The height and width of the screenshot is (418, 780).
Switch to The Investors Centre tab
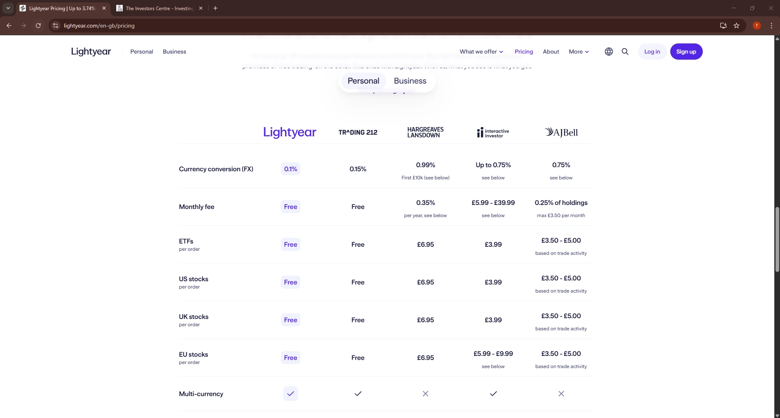coord(159,8)
